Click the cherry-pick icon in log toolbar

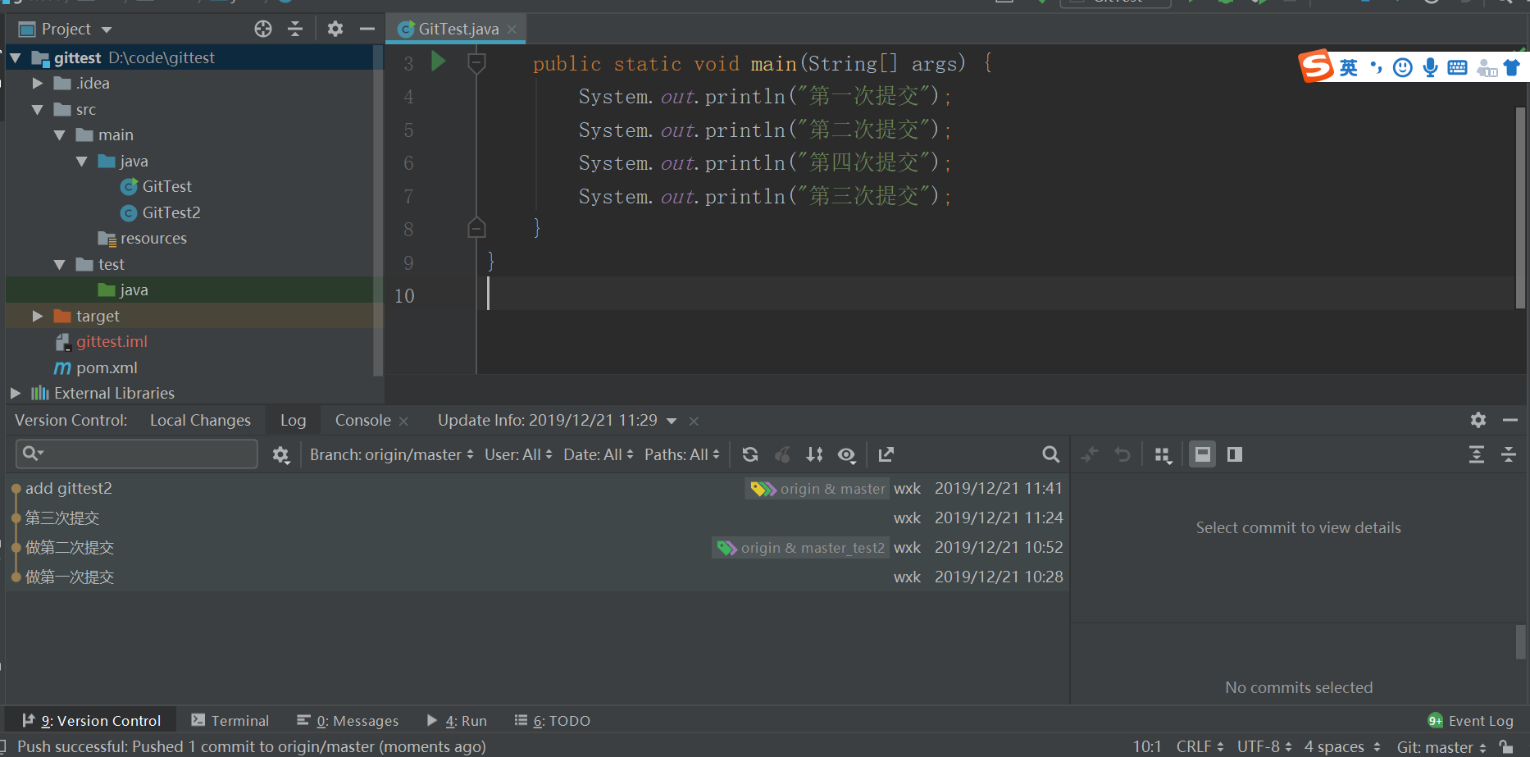(783, 454)
